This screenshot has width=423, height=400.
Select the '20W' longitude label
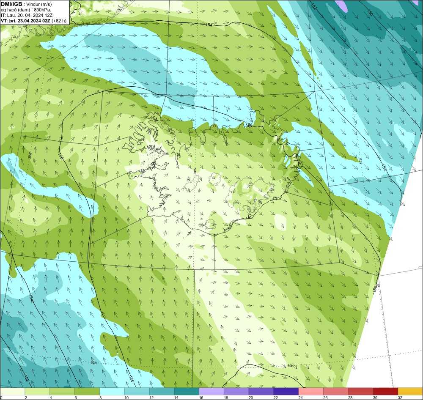click(x=195, y=171)
